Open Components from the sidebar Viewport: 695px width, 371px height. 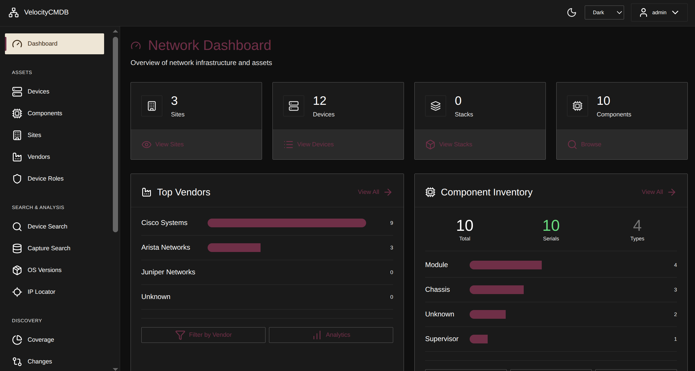[x=44, y=113]
